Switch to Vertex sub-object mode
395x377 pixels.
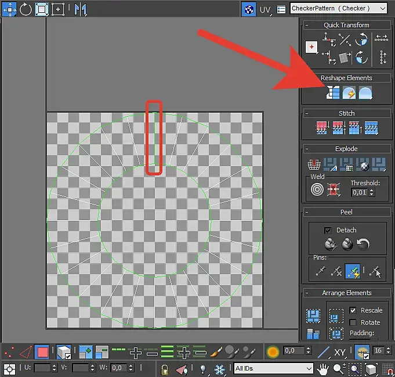(x=9, y=352)
